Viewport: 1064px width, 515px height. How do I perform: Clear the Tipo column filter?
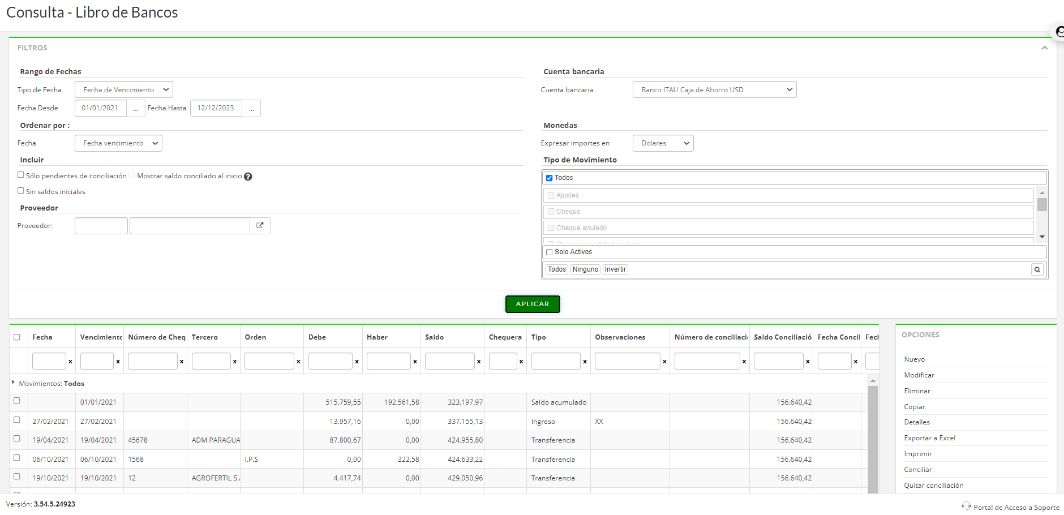[585, 362]
